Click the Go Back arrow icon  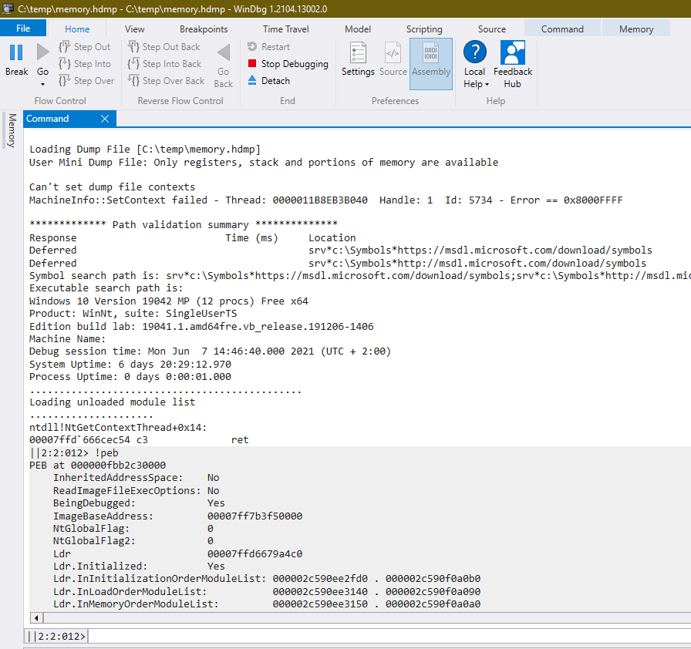pyautogui.click(x=224, y=53)
